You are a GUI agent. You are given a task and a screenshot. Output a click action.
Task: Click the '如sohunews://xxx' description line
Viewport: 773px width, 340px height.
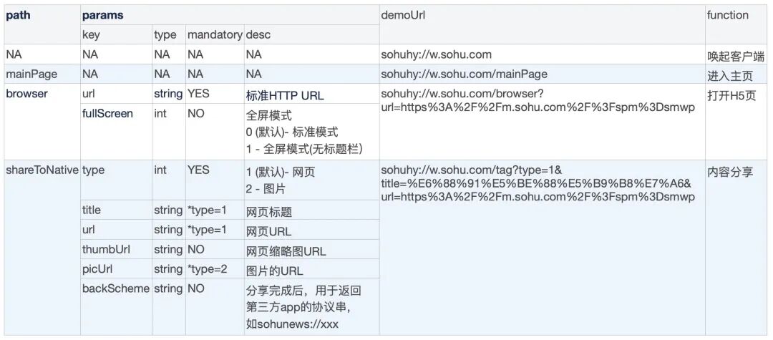pyautogui.click(x=292, y=324)
